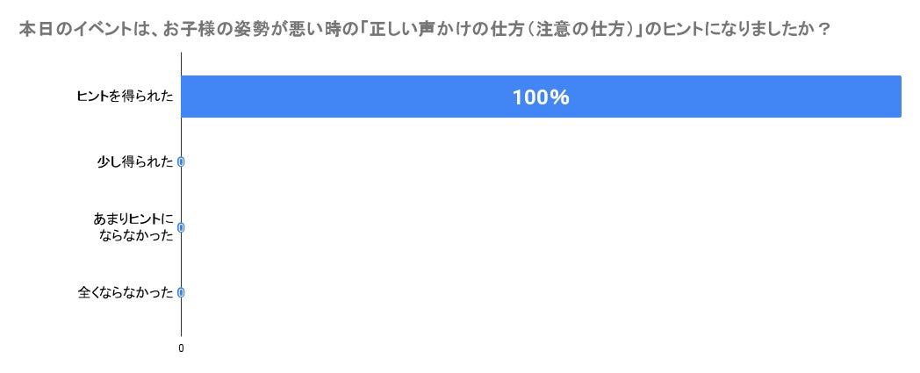
Task: Click the zero marker beside "少し得られた"
Action: click(181, 161)
